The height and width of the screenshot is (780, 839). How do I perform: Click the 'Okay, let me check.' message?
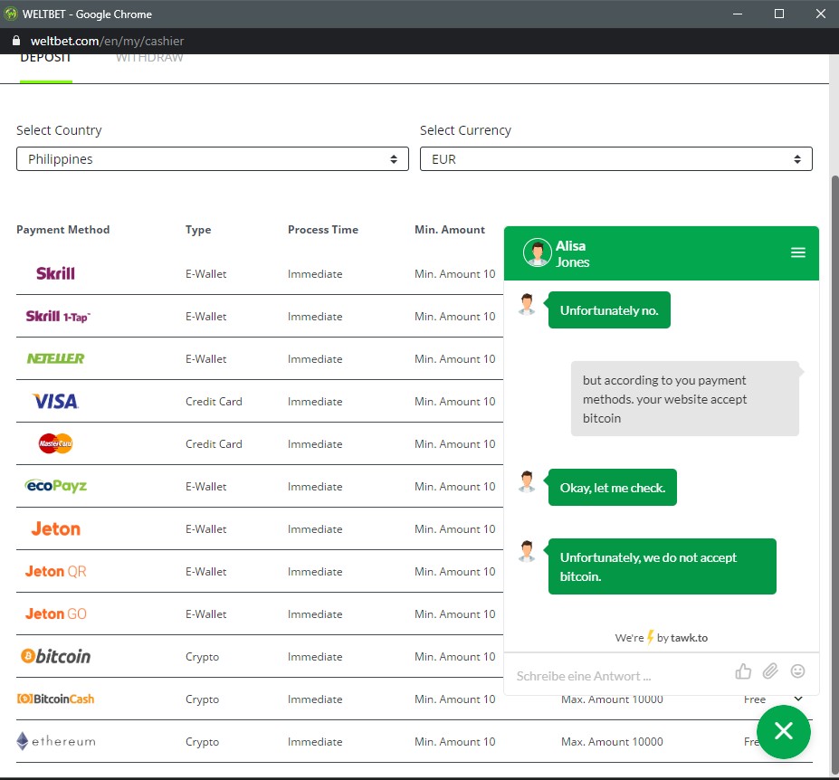[612, 488]
